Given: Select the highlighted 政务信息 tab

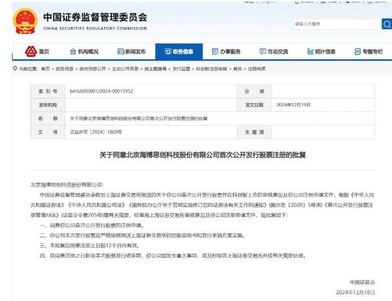Looking at the screenshot, I should tap(179, 51).
